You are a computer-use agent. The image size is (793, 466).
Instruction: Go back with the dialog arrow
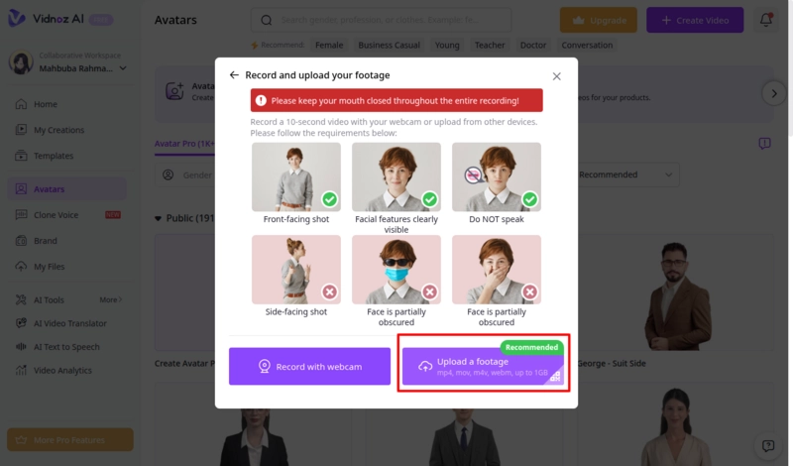pos(234,75)
